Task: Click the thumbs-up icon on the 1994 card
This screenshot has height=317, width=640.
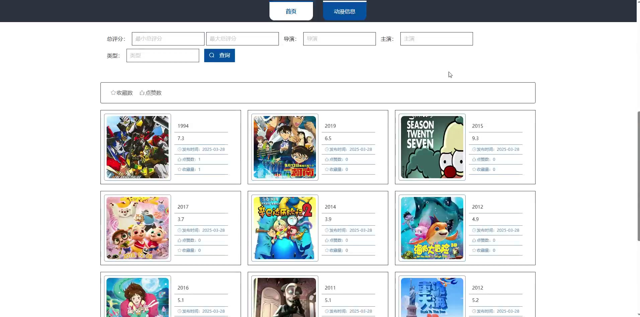Action: pyautogui.click(x=179, y=160)
